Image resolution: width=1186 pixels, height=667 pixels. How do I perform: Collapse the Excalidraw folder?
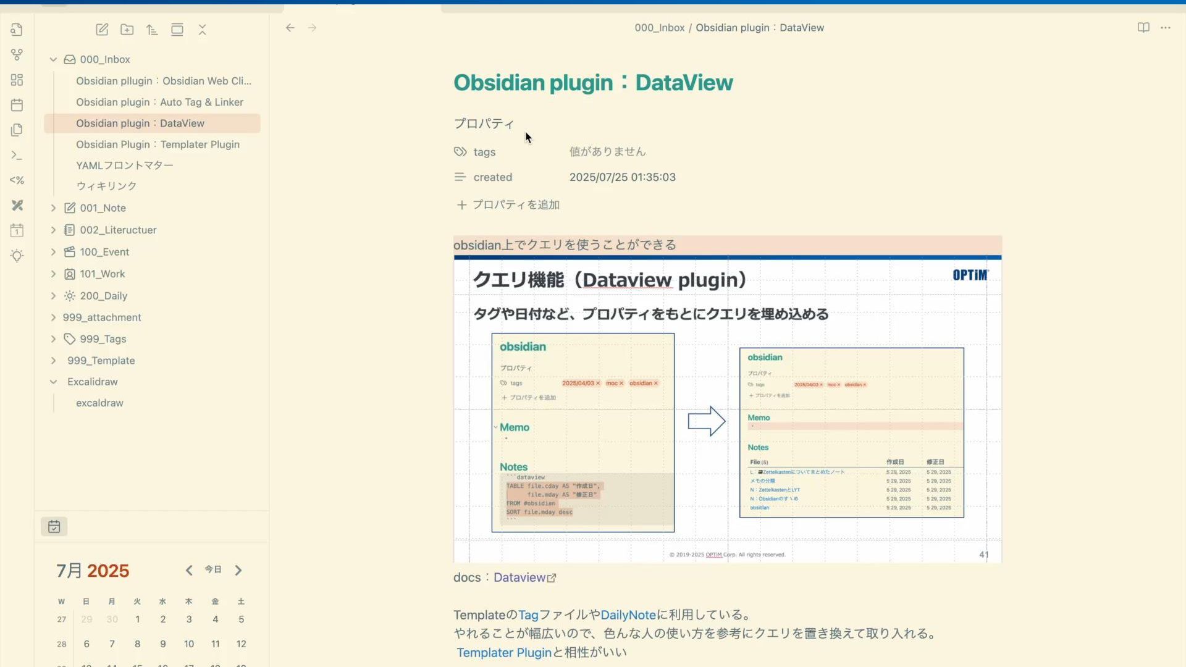pos(53,382)
